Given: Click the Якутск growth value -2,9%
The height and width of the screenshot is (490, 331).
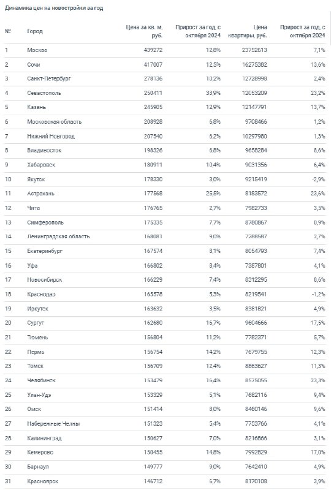Looking at the screenshot, I should click(x=318, y=179).
